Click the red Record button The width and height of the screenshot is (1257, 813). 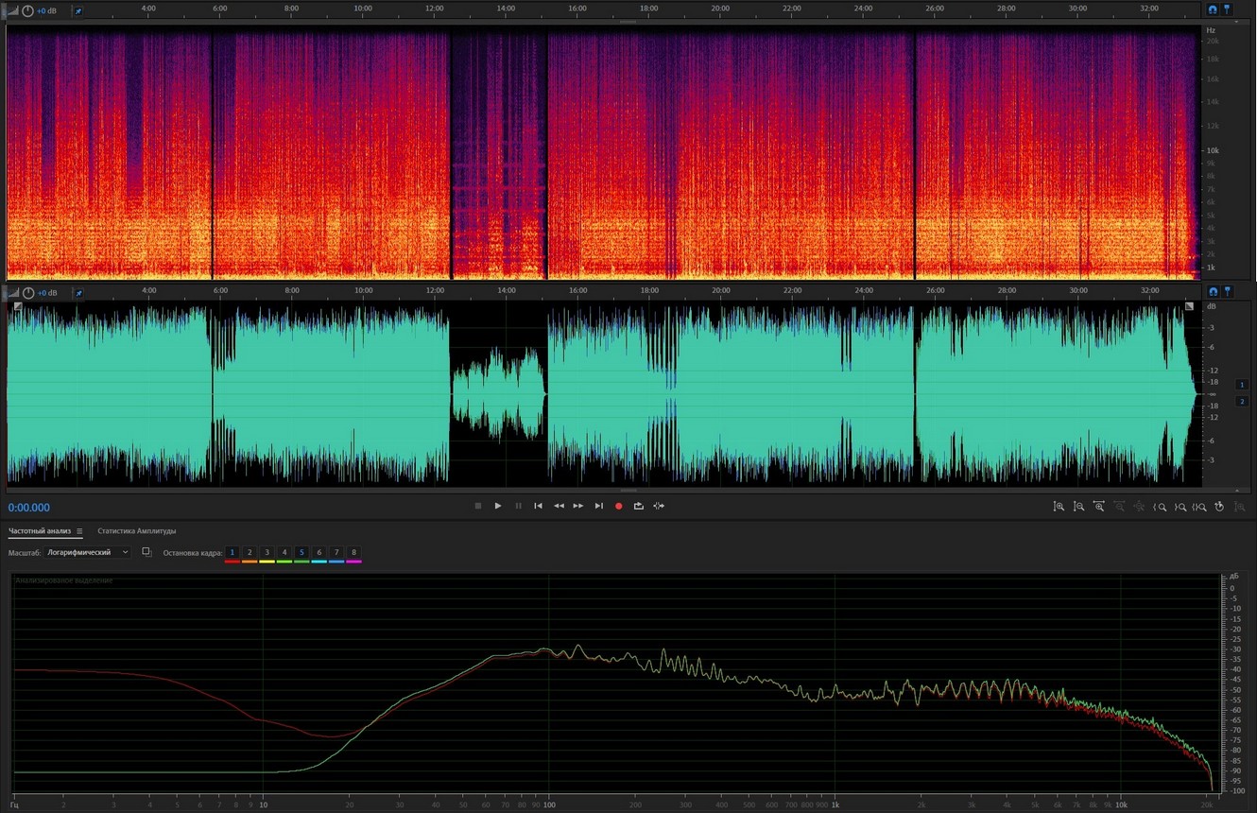[619, 506]
